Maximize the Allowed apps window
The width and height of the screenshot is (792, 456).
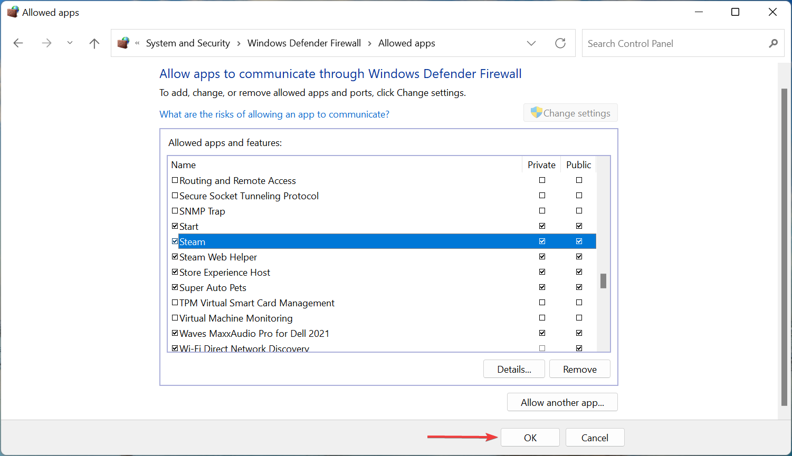coord(735,12)
